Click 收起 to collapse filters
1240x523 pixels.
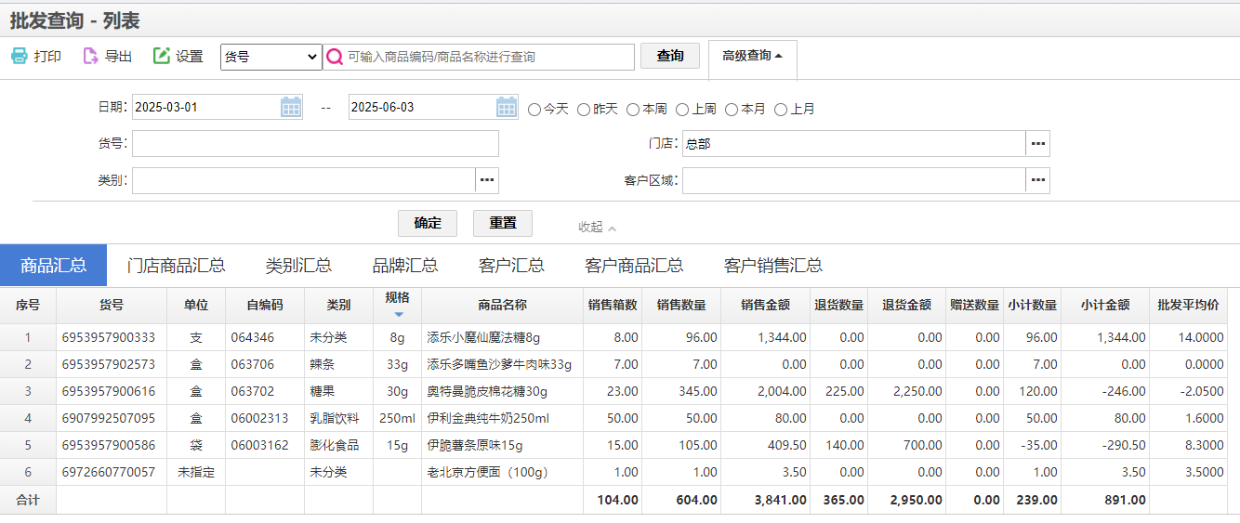(597, 227)
